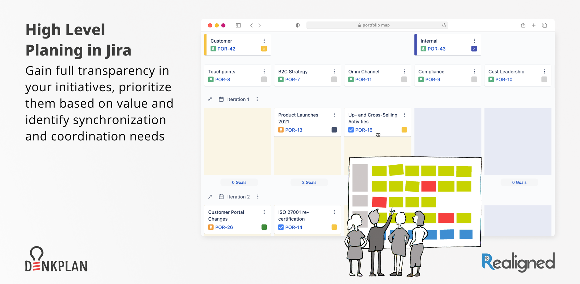Viewport: 580px width, 284px height.
Task: Open Product Launches 2021 card menu
Action: point(334,115)
